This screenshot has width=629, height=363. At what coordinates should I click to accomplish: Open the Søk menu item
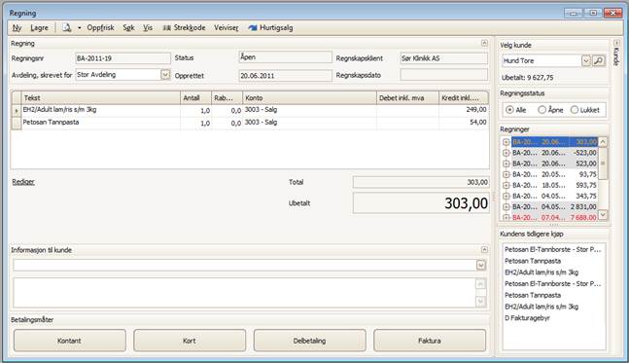[x=128, y=27]
